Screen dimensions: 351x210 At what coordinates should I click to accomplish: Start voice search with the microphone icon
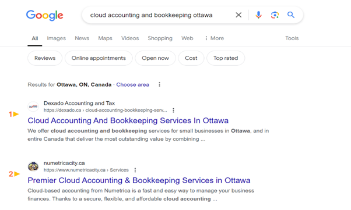pyautogui.click(x=258, y=15)
